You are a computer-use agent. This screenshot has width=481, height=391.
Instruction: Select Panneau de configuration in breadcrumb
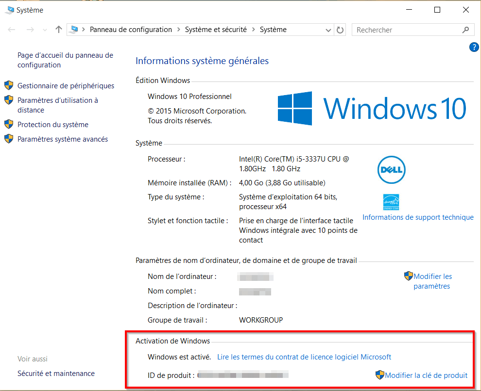coord(131,30)
